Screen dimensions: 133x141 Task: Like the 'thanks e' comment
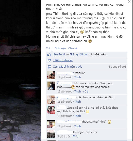78,77
